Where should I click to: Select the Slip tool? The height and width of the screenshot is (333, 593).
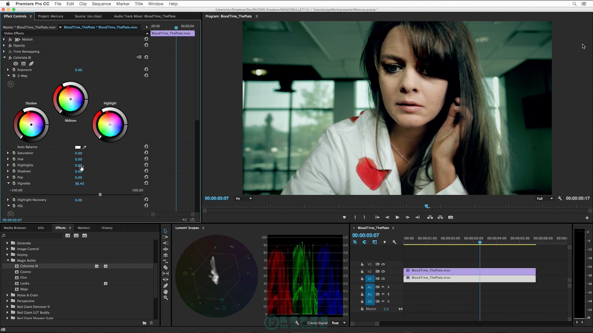click(166, 273)
